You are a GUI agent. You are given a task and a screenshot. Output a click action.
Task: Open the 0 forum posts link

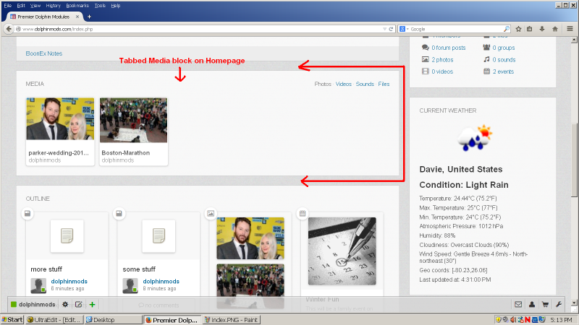pos(449,48)
